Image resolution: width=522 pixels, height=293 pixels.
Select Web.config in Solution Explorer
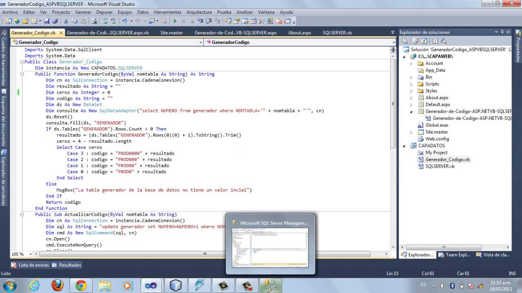(437, 139)
